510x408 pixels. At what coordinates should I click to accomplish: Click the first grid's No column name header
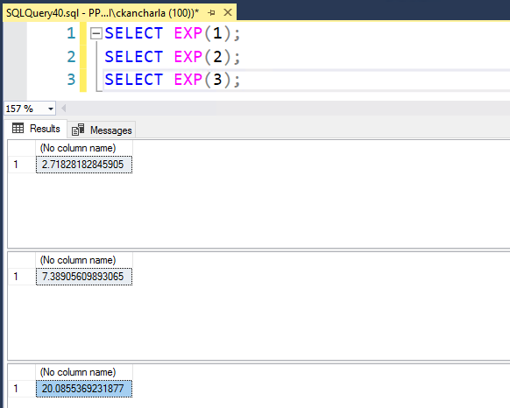click(84, 148)
